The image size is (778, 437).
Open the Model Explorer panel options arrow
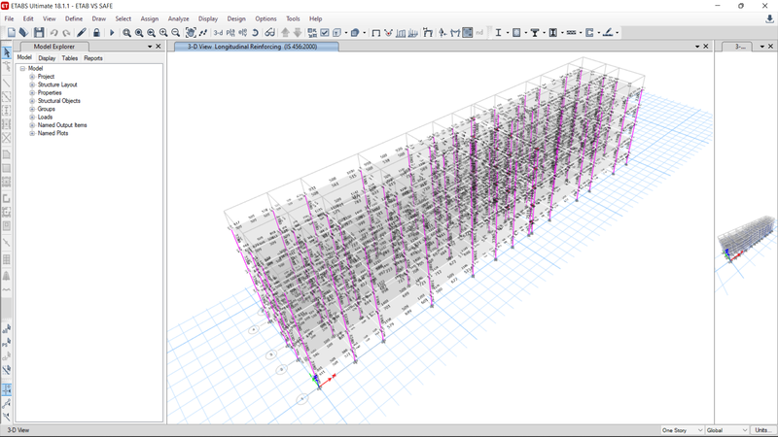pos(150,47)
